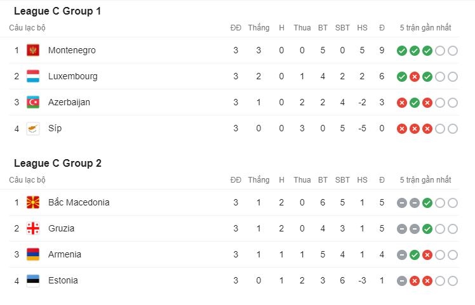This screenshot has width=475, height=305.
Task: Click the Armenia flag icon
Action: click(33, 254)
